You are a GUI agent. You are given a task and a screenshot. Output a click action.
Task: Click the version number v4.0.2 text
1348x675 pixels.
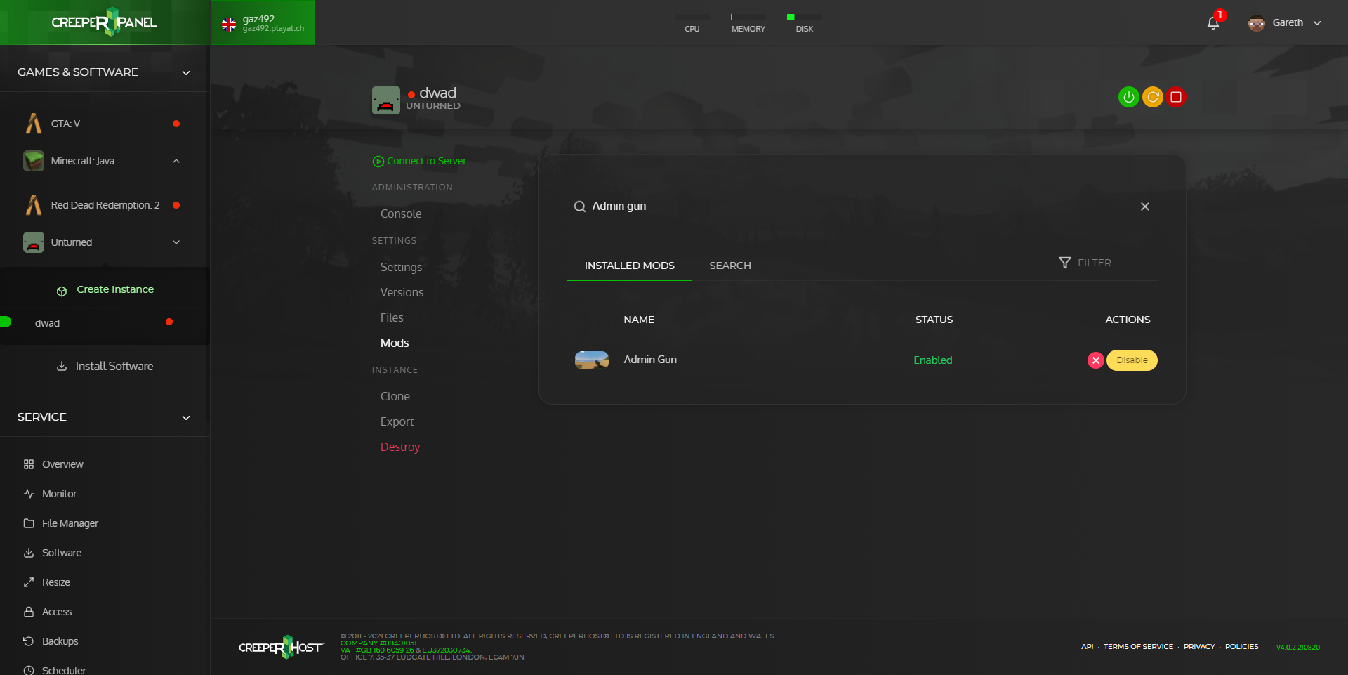(1297, 648)
